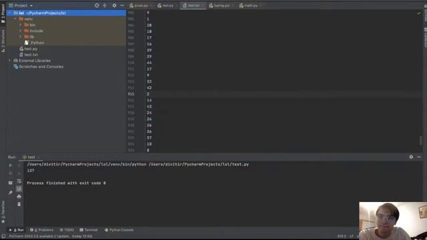Select the include folder row
The width and height of the screenshot is (427, 240).
(x=66, y=31)
